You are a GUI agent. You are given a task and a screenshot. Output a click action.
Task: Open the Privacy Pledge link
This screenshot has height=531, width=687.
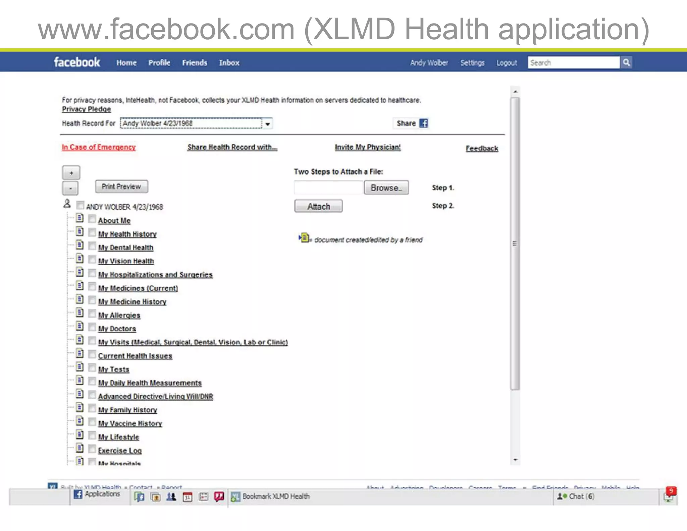coord(86,109)
